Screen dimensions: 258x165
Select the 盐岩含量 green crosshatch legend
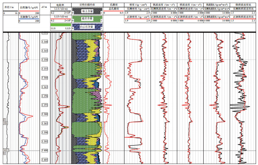point(87,19)
